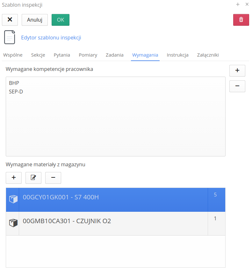Click the edit material pencil icon
This screenshot has height=275, width=252.
33,178
